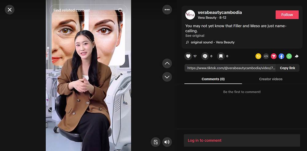This screenshot has width=307, height=151.
Task: Switch to Creator videos tab
Action: coord(271,79)
